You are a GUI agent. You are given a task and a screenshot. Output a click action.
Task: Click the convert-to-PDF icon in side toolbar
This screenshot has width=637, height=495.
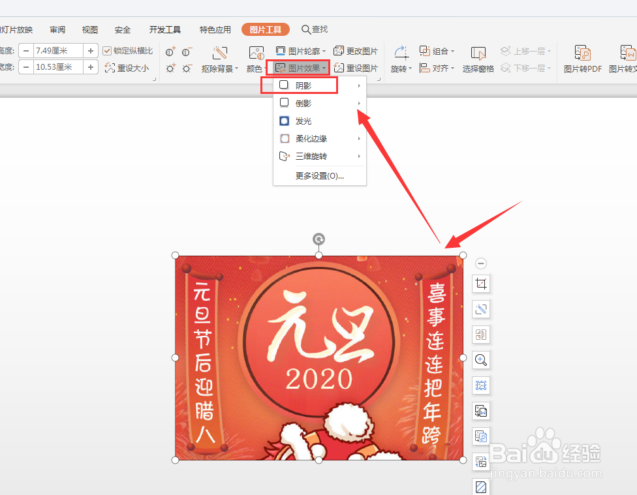click(x=481, y=436)
